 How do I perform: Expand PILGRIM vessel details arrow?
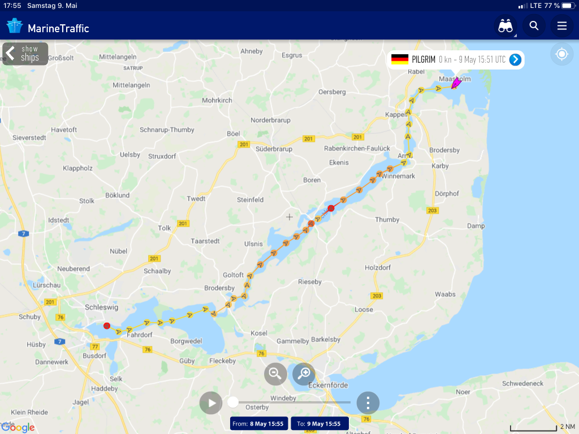pos(515,59)
